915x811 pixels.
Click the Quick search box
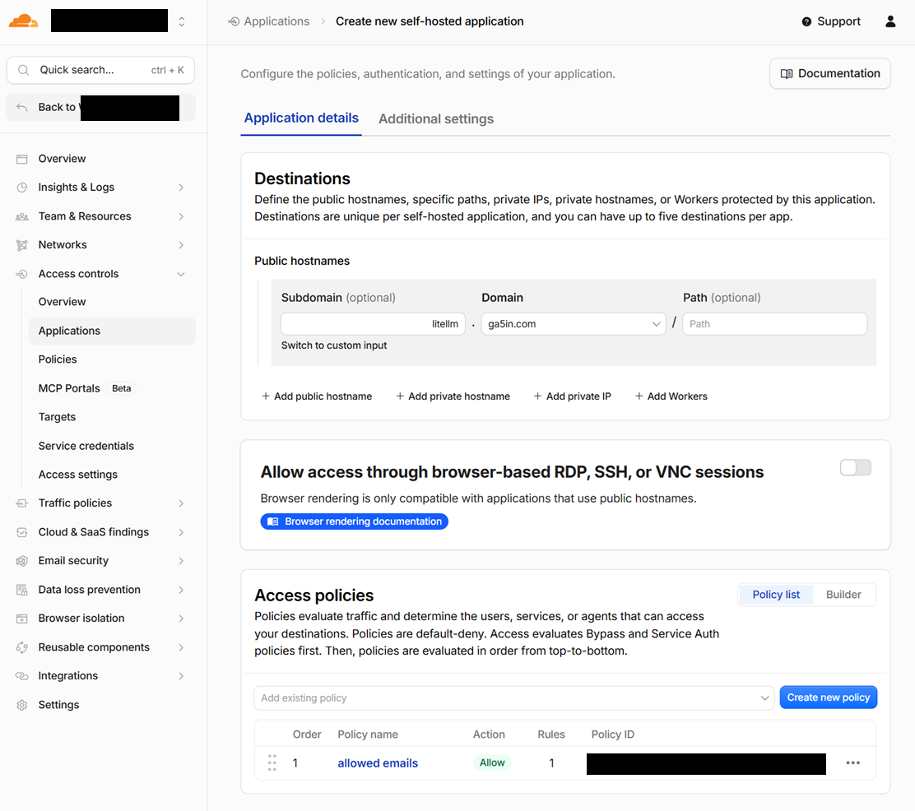(100, 70)
